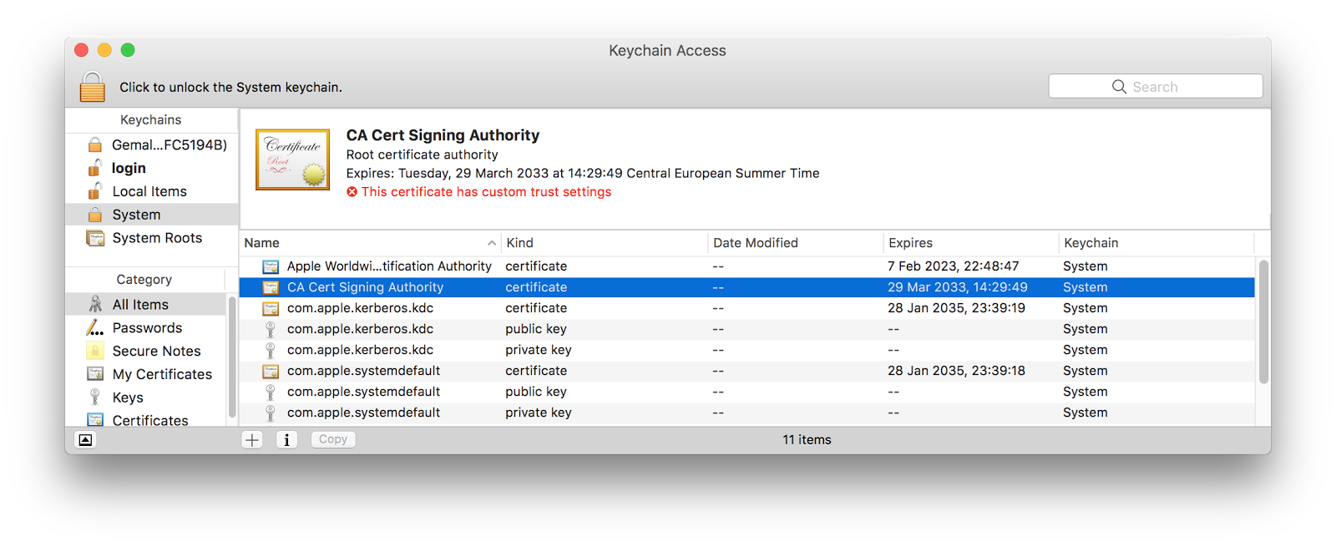The width and height of the screenshot is (1336, 547).
Task: Open the My Certificates category
Action: point(162,375)
